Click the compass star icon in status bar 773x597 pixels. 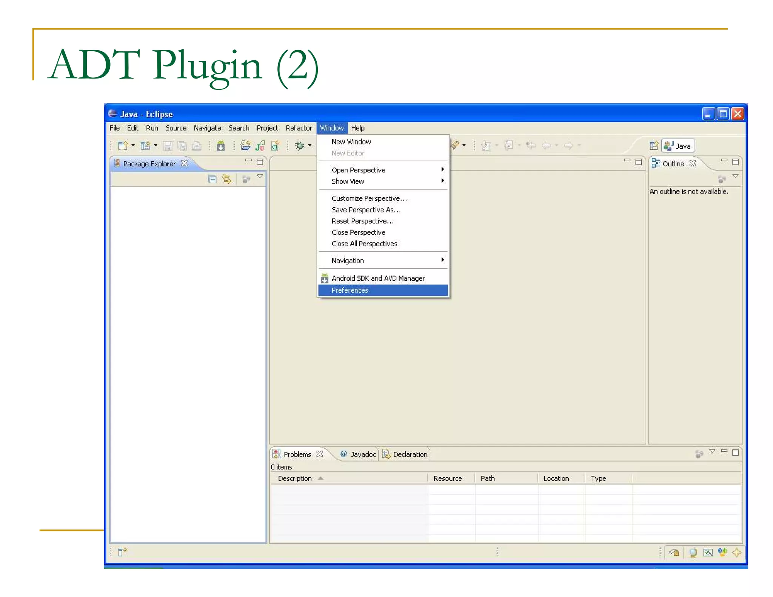(x=737, y=552)
